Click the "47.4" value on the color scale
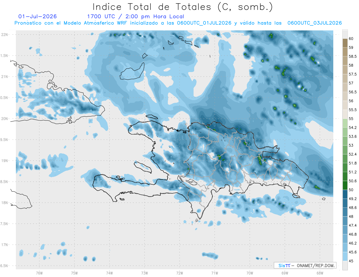359x277 pixels. (352, 225)
